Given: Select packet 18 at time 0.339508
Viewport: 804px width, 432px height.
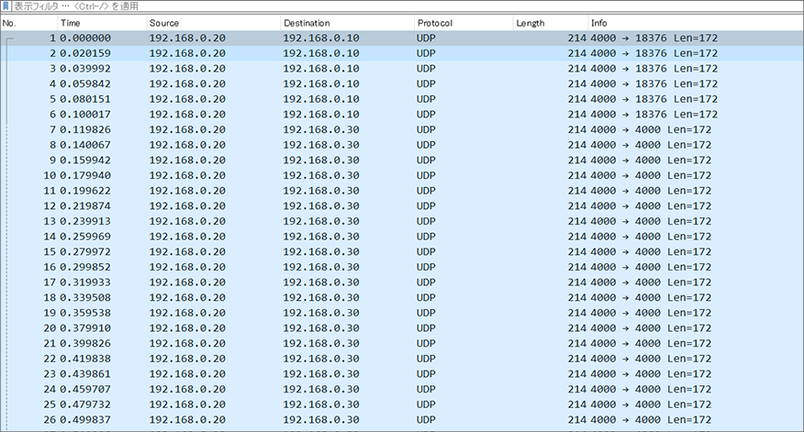Looking at the screenshot, I should pyautogui.click(x=402, y=298).
